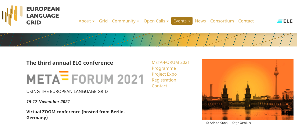
Task: Visit the Project Expo link
Action: click(164, 74)
